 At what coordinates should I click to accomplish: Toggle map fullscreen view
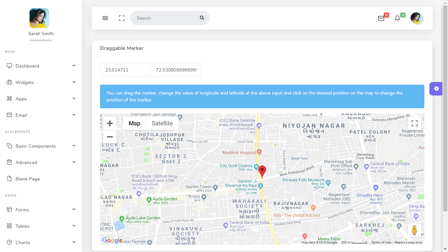[x=415, y=123]
